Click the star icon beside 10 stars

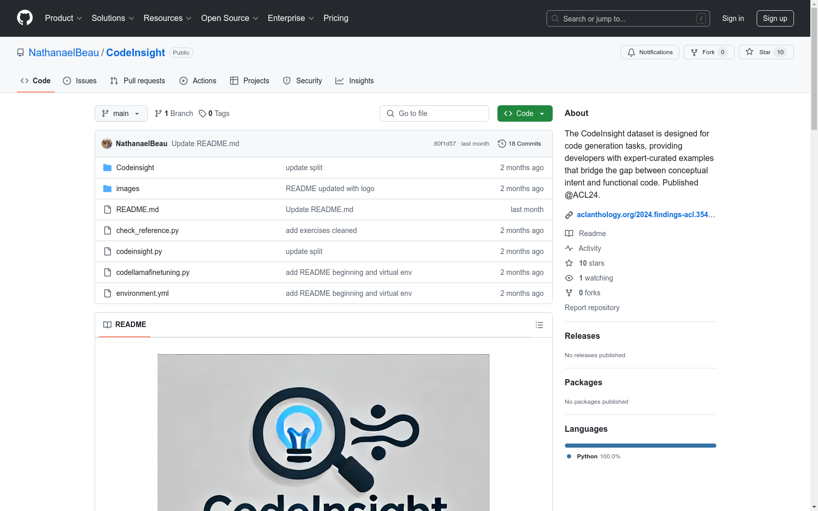tap(569, 263)
